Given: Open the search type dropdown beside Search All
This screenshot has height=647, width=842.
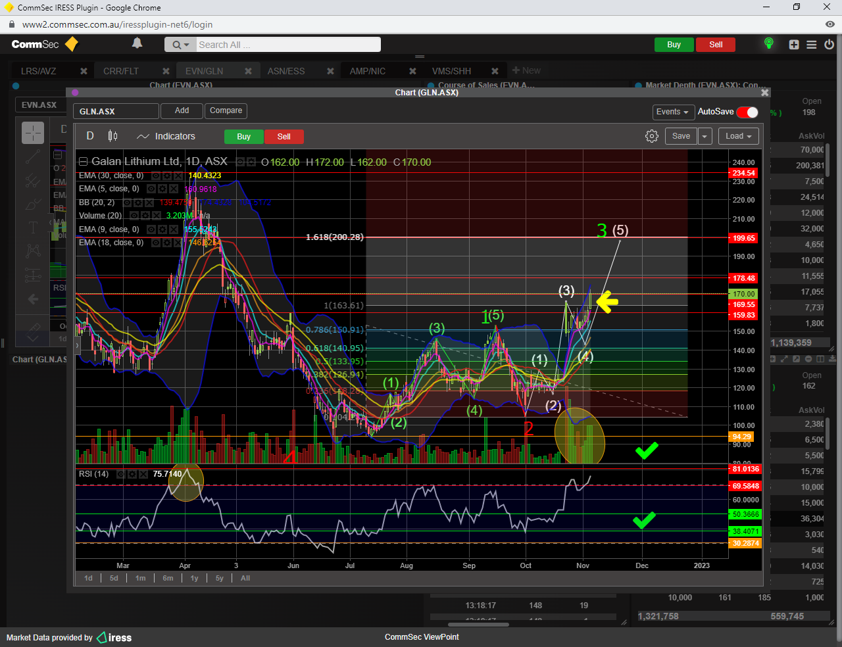Looking at the screenshot, I should point(180,45).
